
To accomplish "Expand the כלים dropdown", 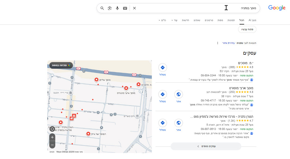I will click(x=162, y=20).
